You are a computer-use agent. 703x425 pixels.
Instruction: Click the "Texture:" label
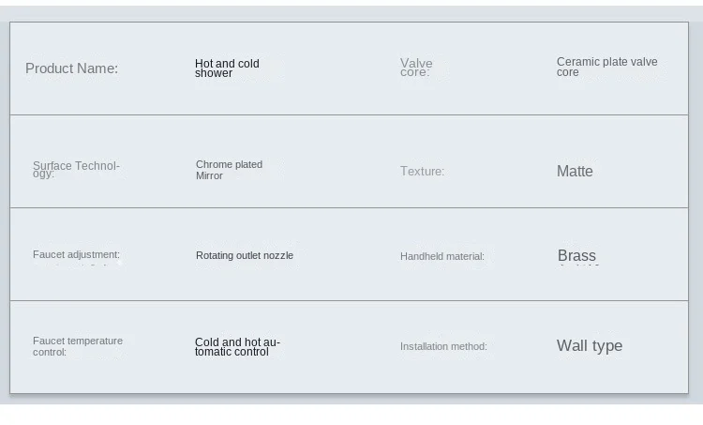(x=422, y=171)
